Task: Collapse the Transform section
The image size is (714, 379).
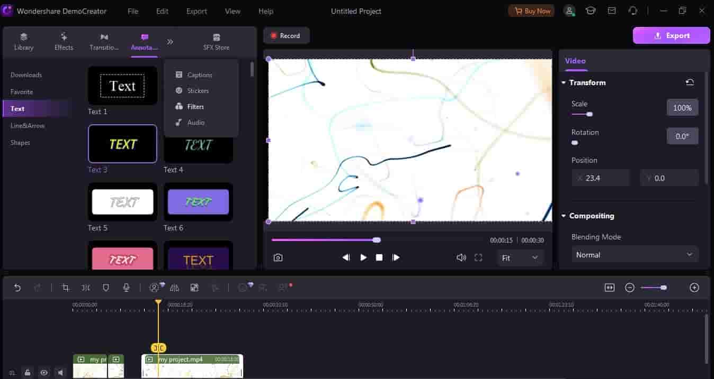Action: tap(563, 82)
